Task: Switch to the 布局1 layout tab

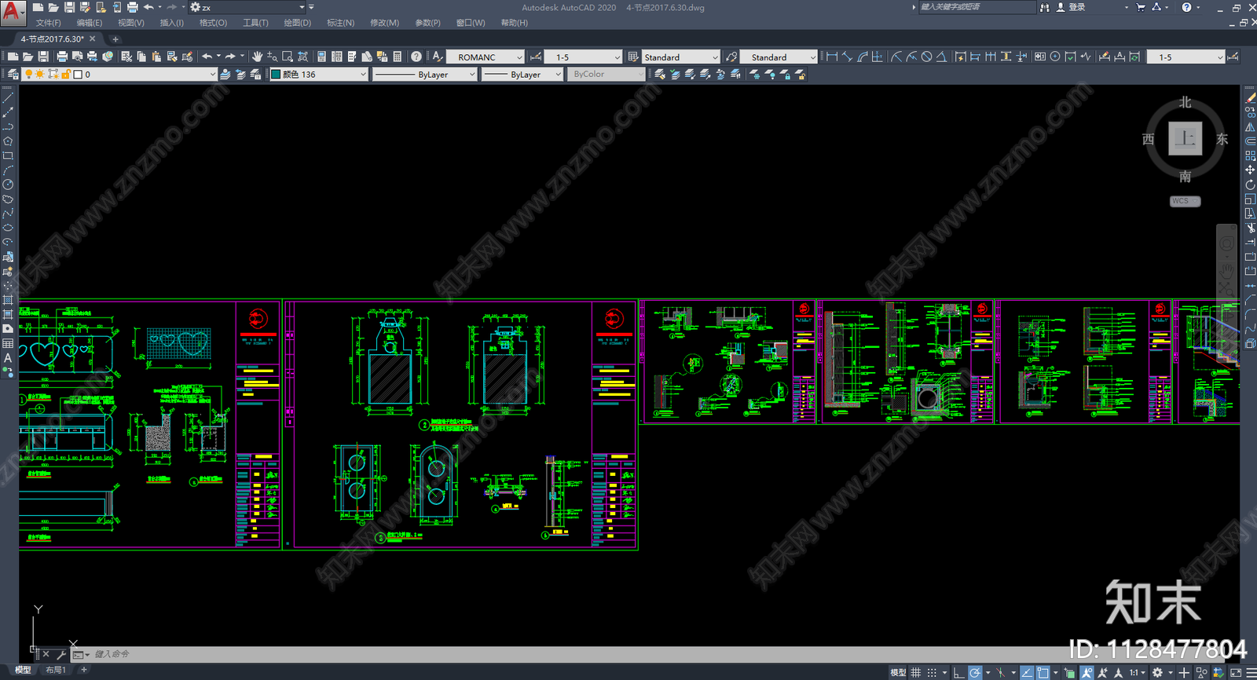Action: pyautogui.click(x=55, y=670)
